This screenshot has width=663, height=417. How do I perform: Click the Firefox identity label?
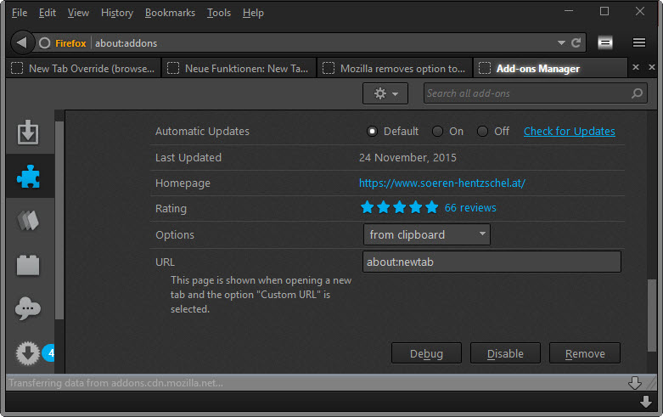coord(70,43)
